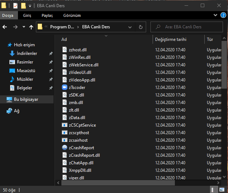Select the zCrashReport.dll file
Image resolution: width=228 pixels, height=193 pixels.
84,155
